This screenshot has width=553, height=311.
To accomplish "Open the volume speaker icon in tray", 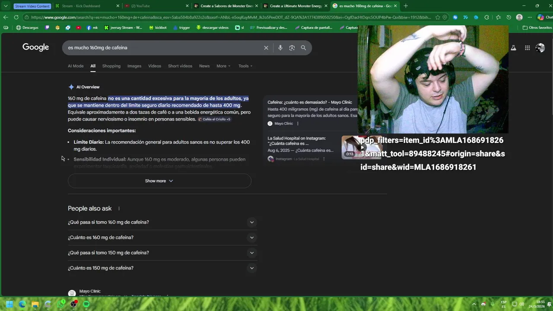I will (x=522, y=304).
